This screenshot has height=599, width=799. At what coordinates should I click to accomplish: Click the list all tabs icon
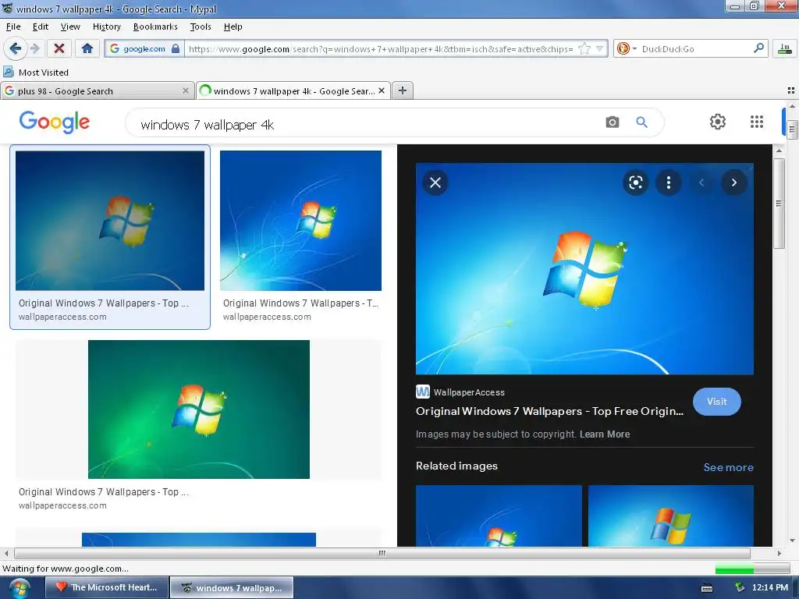791,90
